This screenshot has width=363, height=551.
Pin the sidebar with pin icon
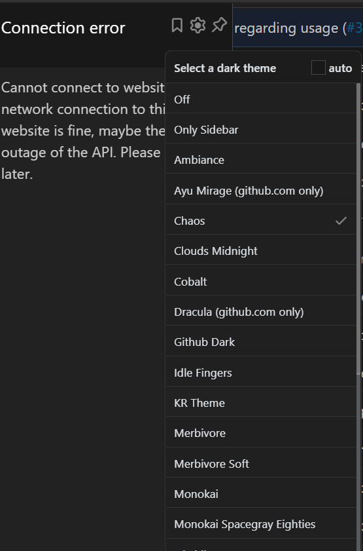click(220, 26)
